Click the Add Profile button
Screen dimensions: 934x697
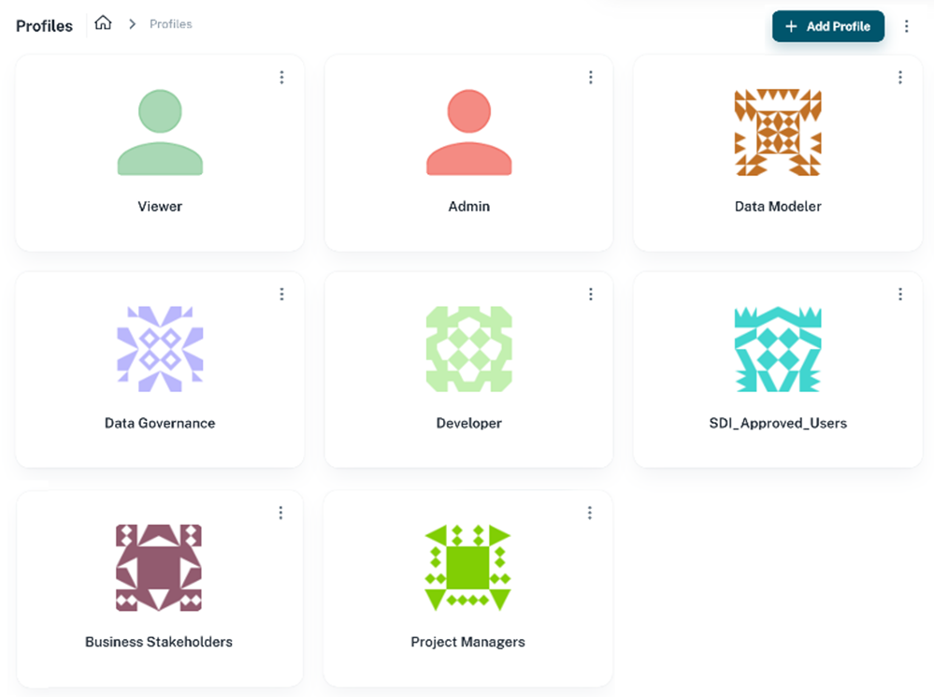tap(828, 26)
